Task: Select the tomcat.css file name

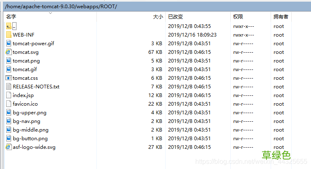Action: (25, 78)
